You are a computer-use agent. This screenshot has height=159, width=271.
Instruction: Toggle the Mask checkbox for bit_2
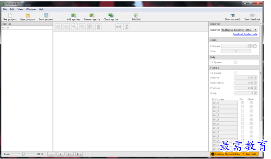point(251,111)
